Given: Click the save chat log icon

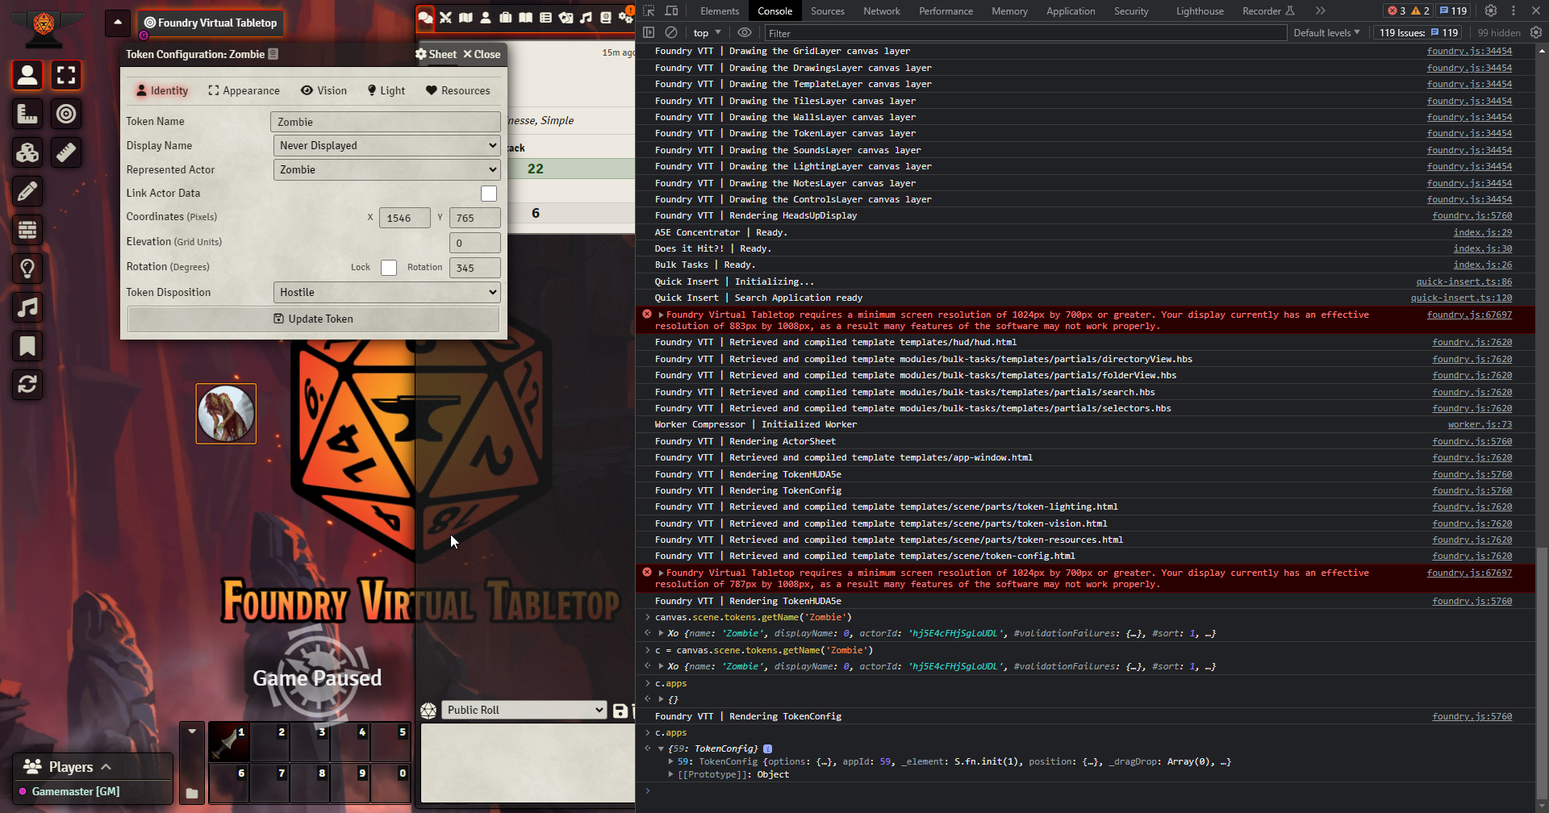Looking at the screenshot, I should (x=620, y=711).
